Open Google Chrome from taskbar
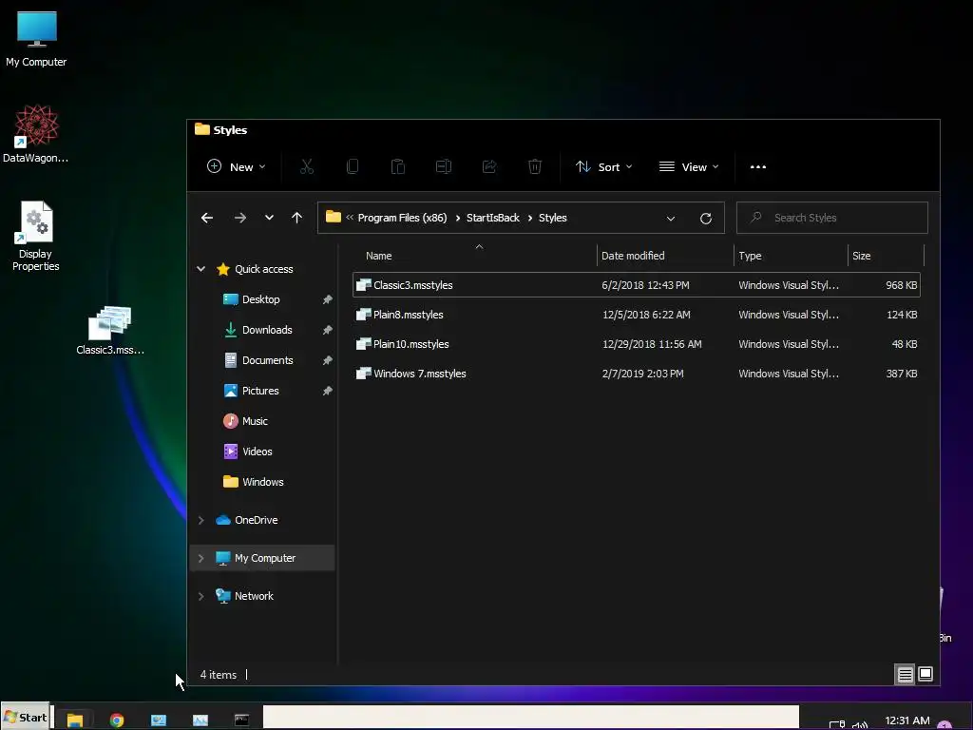The image size is (973, 730). pyautogui.click(x=117, y=720)
